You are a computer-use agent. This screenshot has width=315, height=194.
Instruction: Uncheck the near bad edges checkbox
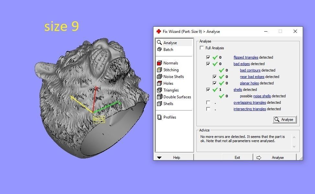click(215, 77)
